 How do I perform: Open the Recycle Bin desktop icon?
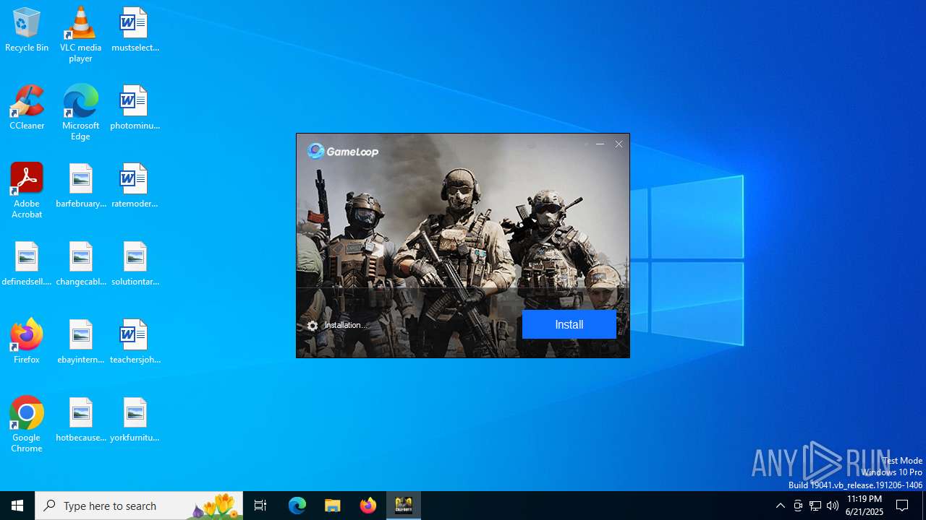click(x=27, y=30)
